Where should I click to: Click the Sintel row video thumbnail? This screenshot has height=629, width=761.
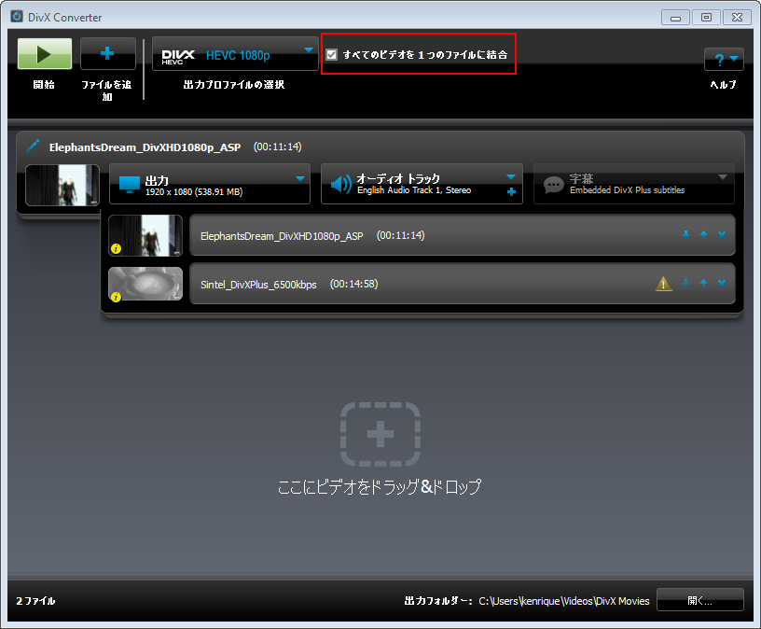(x=145, y=284)
